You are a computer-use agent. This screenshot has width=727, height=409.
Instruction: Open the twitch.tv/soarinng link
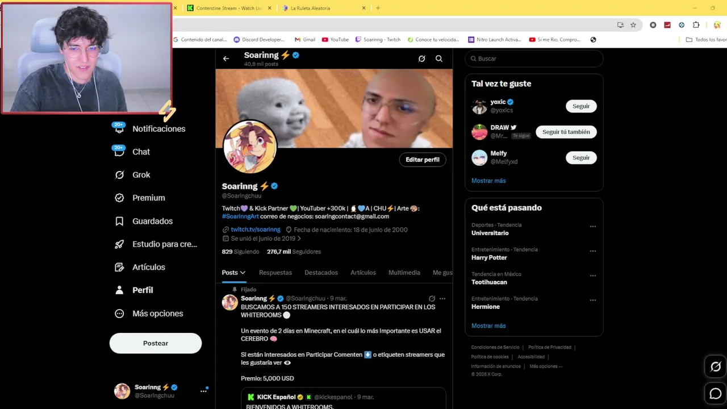pos(256,229)
